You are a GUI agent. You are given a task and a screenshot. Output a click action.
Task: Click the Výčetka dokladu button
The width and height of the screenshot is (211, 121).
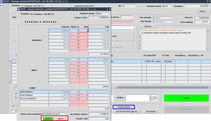[124, 107]
